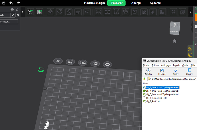This screenshot has height=130, width=197.
Task: Open the Fichier menu in 7-Zip
Action: 146,65
